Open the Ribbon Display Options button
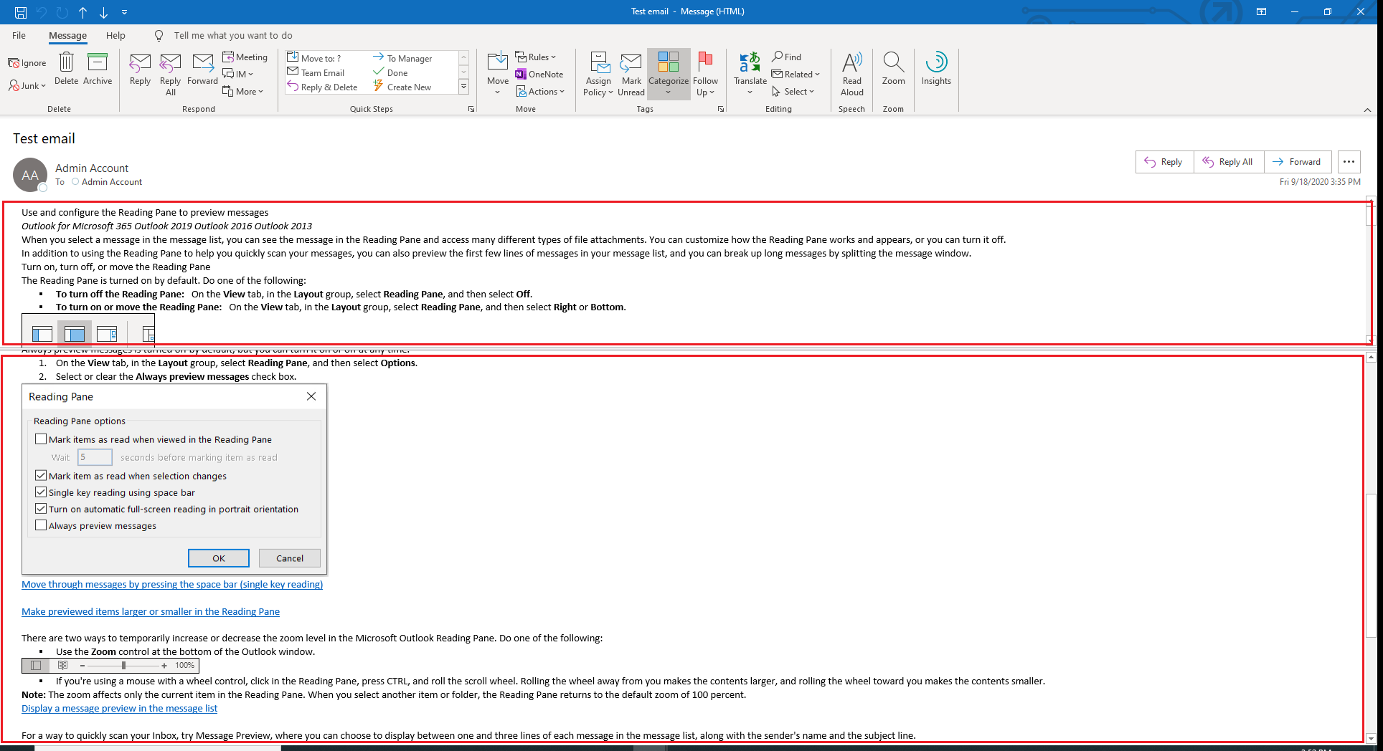 (1261, 11)
